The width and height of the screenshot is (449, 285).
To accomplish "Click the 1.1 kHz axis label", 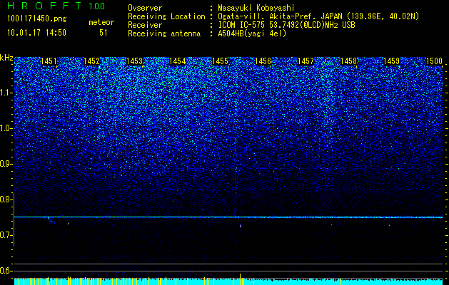I will [x=6, y=93].
